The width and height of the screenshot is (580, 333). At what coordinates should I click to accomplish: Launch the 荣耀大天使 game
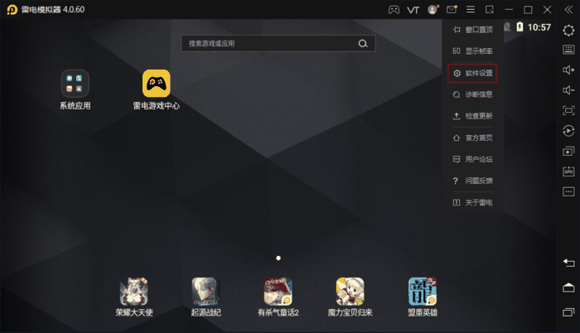click(x=133, y=292)
